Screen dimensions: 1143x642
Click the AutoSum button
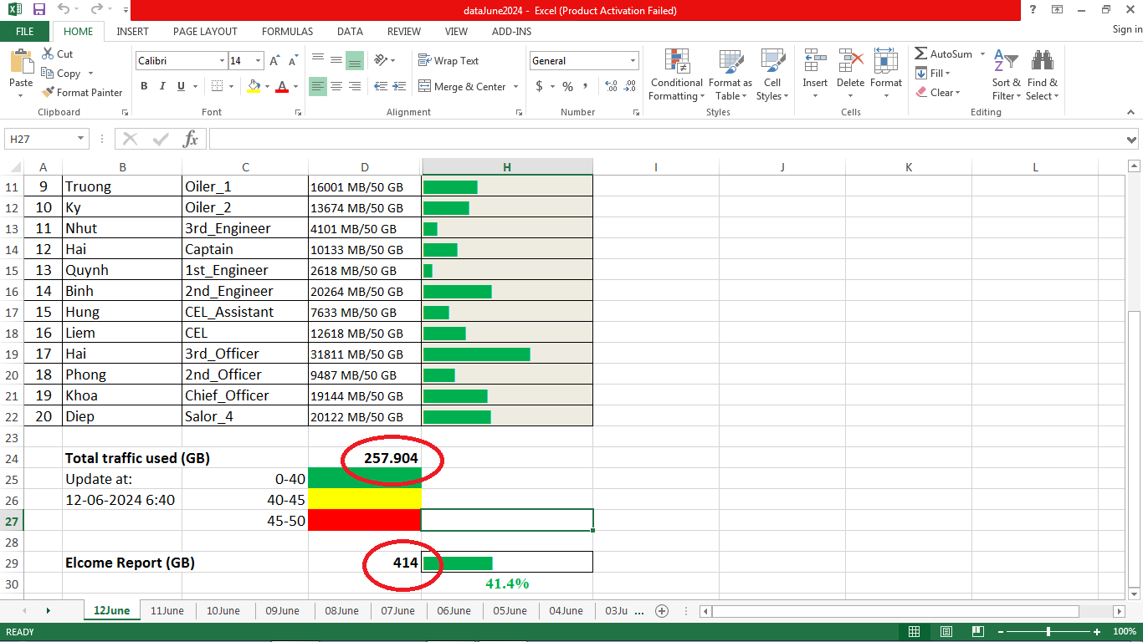point(944,54)
